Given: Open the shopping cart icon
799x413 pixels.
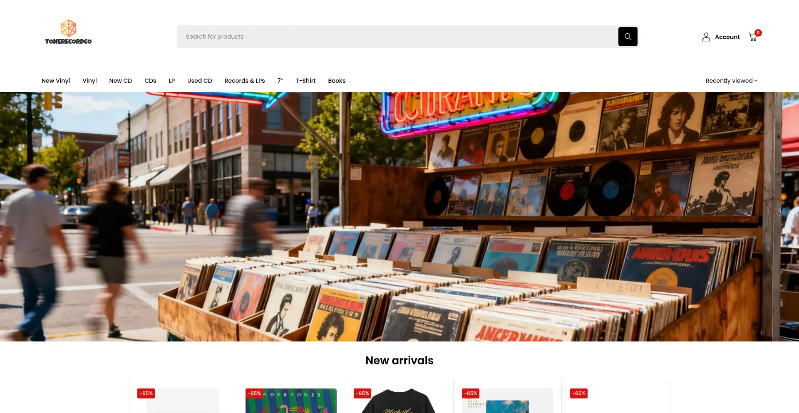Looking at the screenshot, I should click(x=752, y=37).
